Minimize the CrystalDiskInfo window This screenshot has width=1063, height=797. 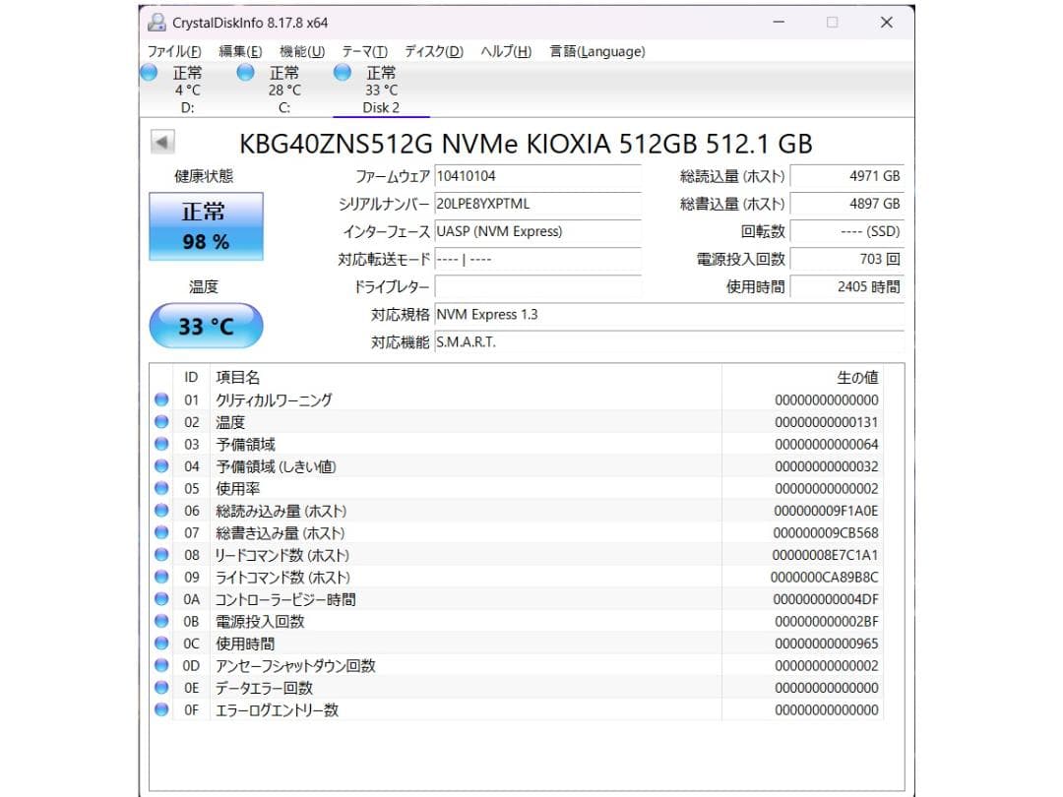(779, 23)
